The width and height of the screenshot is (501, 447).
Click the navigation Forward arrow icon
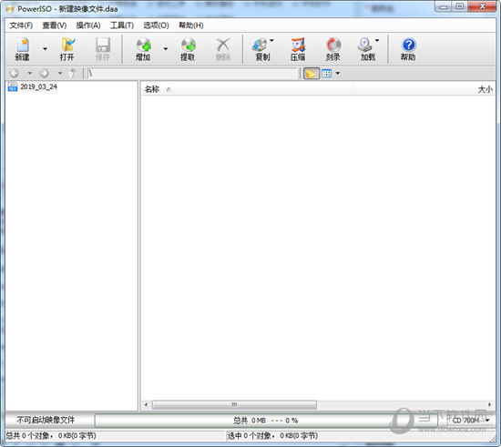click(x=44, y=74)
